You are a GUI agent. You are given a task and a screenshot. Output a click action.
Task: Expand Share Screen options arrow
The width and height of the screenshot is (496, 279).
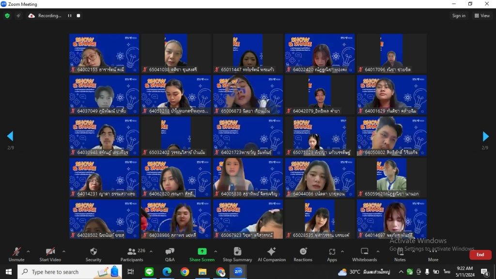(216, 251)
